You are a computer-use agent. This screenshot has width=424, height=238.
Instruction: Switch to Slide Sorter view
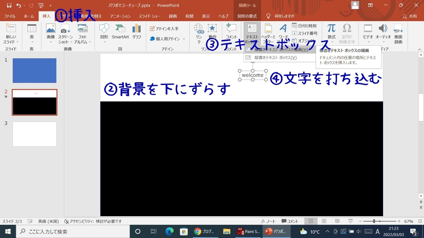click(324, 221)
